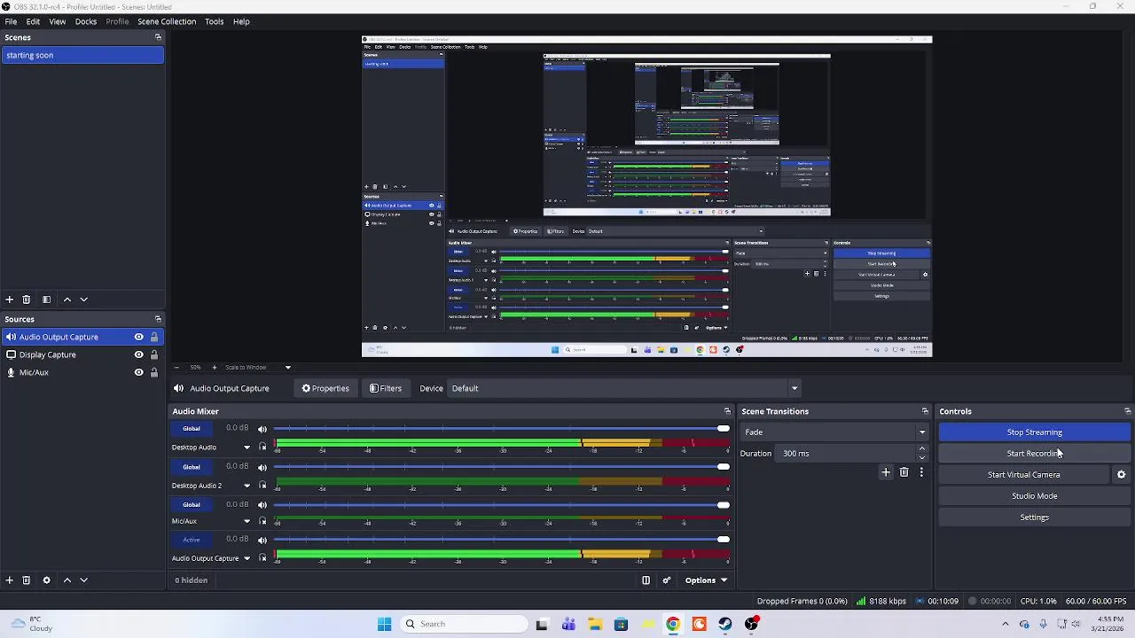1135x638 pixels.
Task: Click Start Virtual Camera button
Action: (1023, 475)
